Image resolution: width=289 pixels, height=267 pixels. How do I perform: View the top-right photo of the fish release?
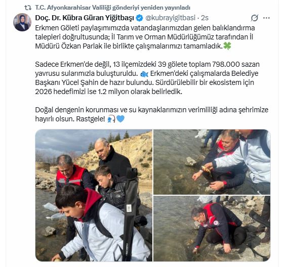click(212, 162)
